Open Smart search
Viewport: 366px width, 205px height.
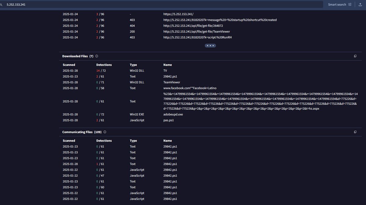pyautogui.click(x=337, y=5)
